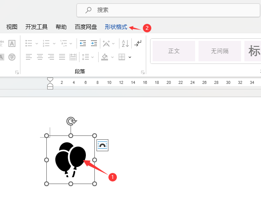
Task: Click the 搜索 search box
Action: (168, 10)
